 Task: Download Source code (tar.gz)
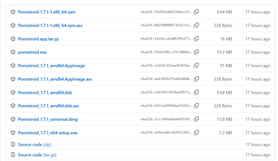[x=37, y=155]
